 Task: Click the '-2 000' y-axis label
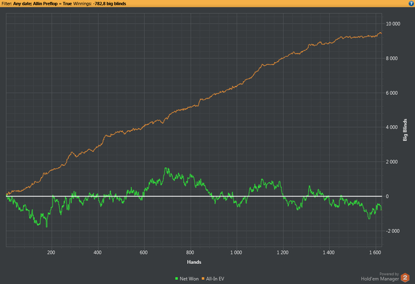[392, 231]
